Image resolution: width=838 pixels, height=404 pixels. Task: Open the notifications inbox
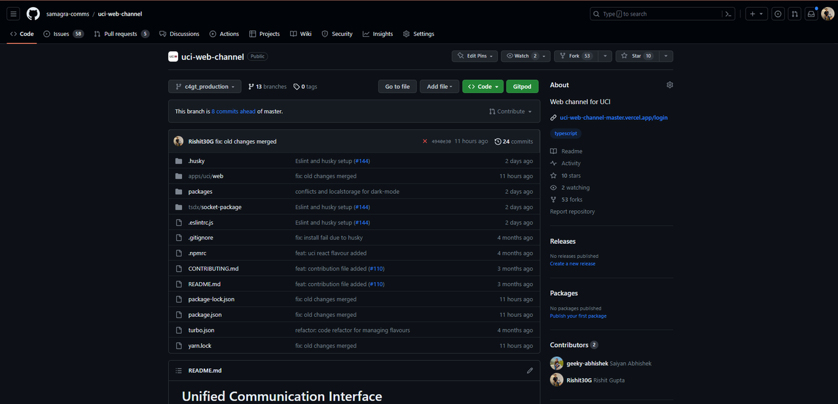coord(811,14)
